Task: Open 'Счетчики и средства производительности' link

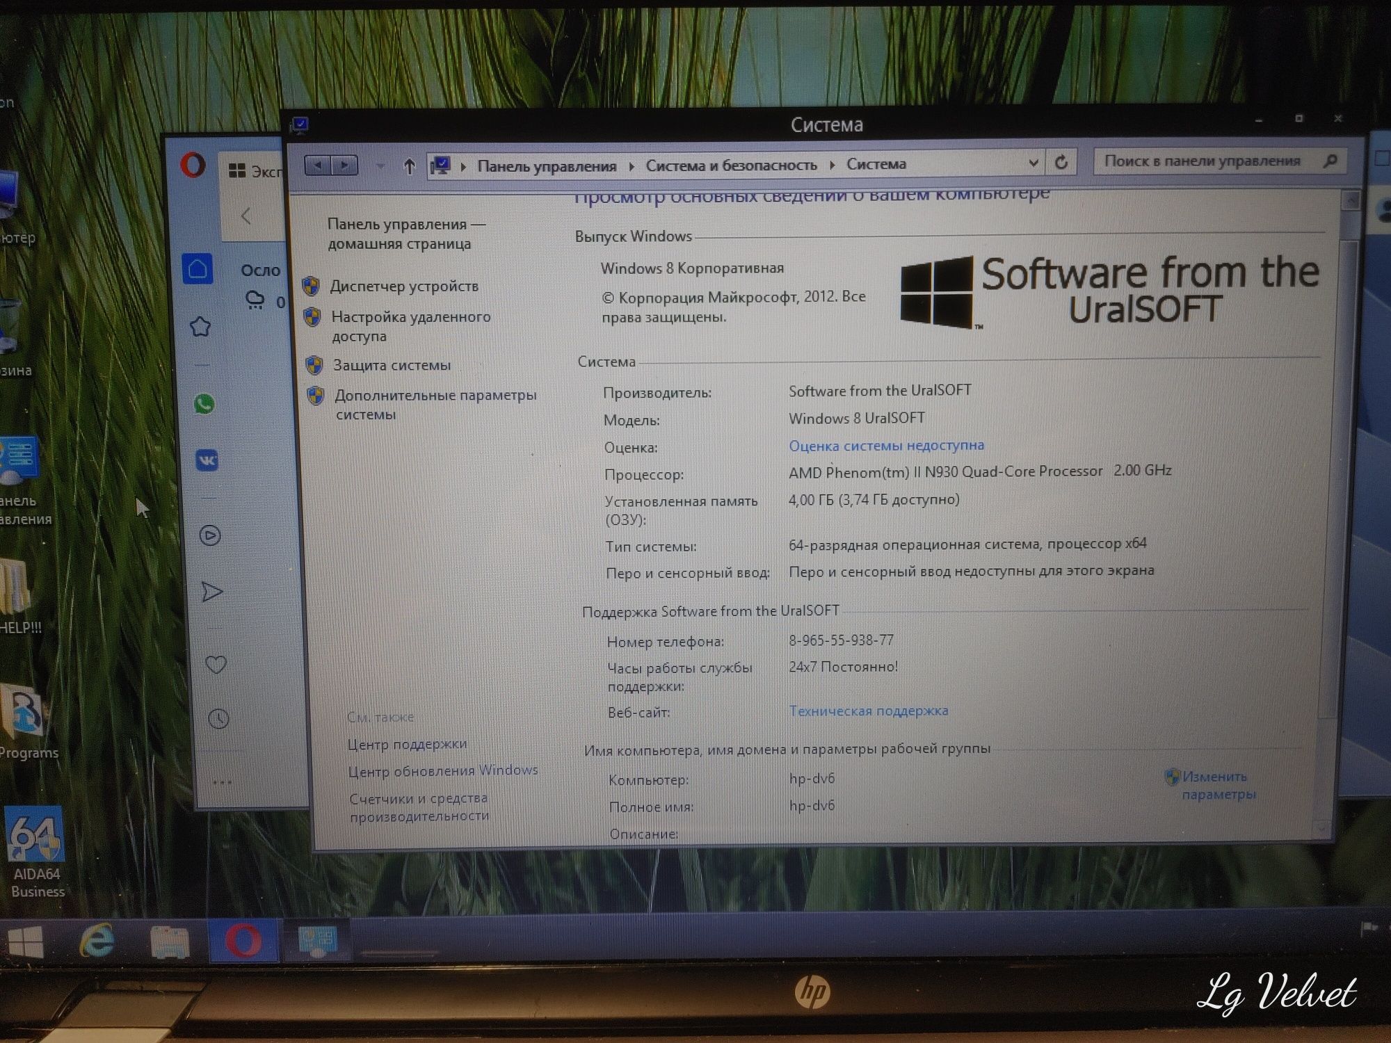Action: click(419, 807)
